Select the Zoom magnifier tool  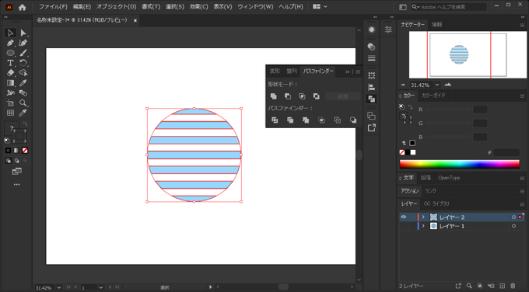[23, 103]
